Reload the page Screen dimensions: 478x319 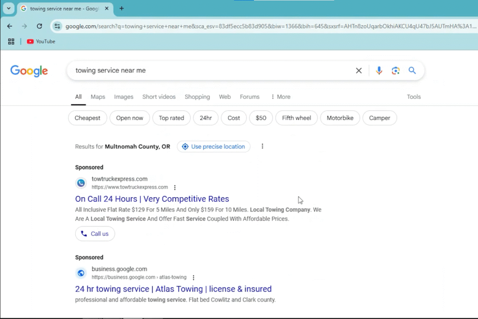tap(39, 26)
